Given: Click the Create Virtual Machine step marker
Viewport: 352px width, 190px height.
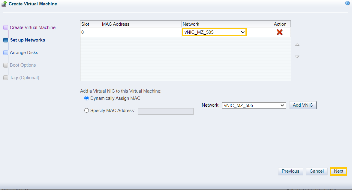Looking at the screenshot, I should point(6,27).
